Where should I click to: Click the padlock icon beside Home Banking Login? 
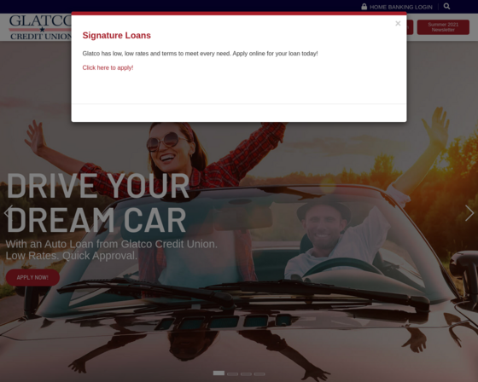pyautogui.click(x=364, y=7)
